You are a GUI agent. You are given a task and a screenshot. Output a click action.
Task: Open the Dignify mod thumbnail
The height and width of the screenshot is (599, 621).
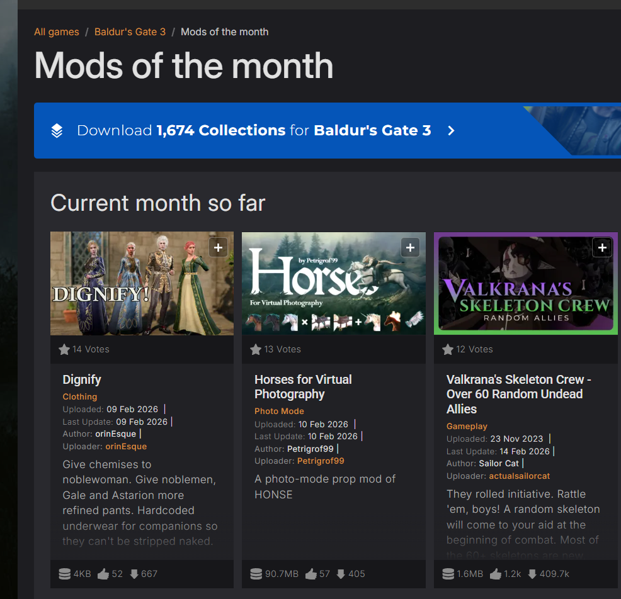pyautogui.click(x=142, y=283)
